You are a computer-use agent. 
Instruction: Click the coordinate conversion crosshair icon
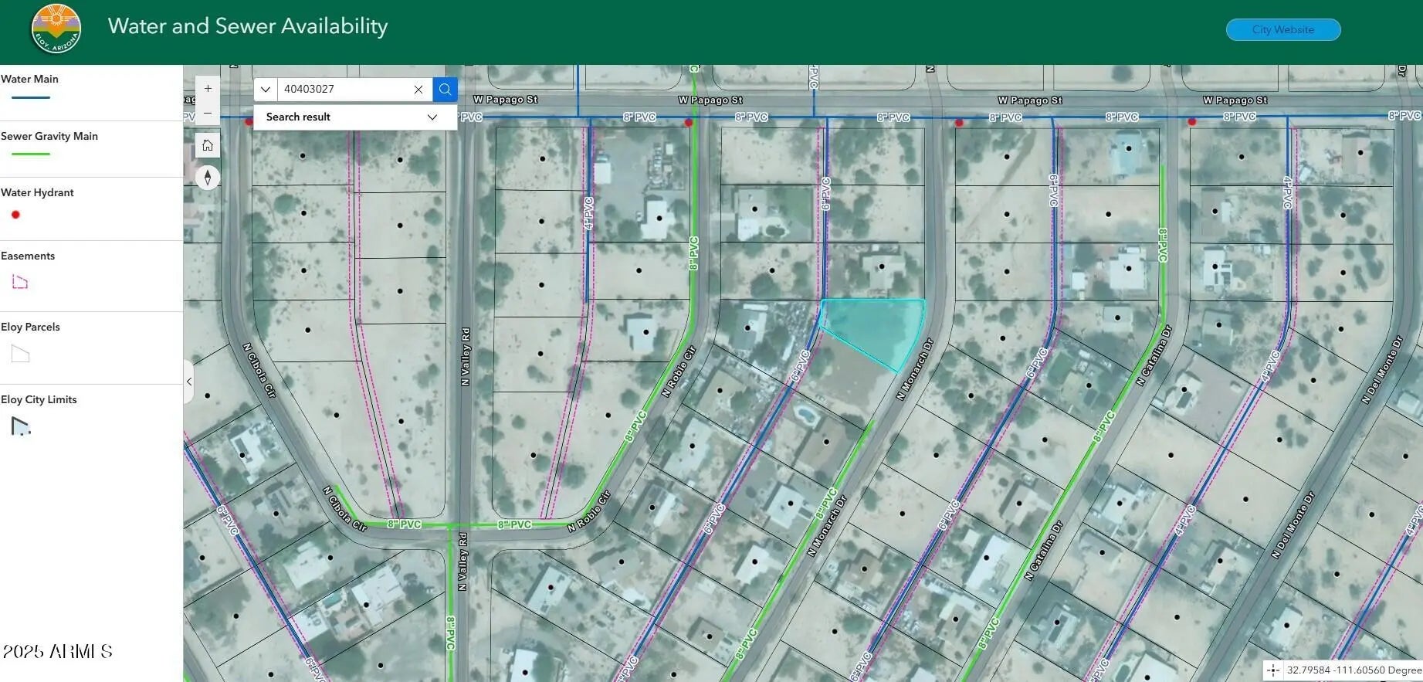1273,670
